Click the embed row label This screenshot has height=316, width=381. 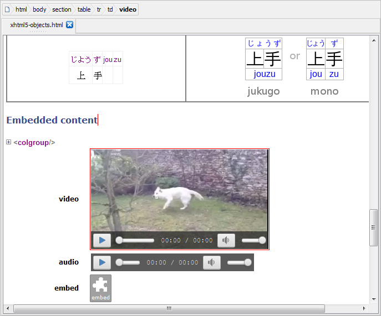pos(67,288)
